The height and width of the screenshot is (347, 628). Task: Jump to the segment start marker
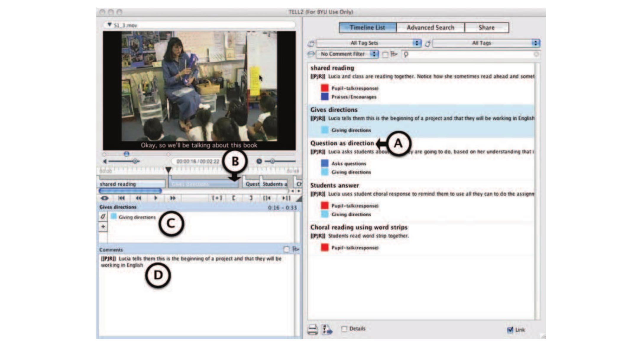point(267,198)
